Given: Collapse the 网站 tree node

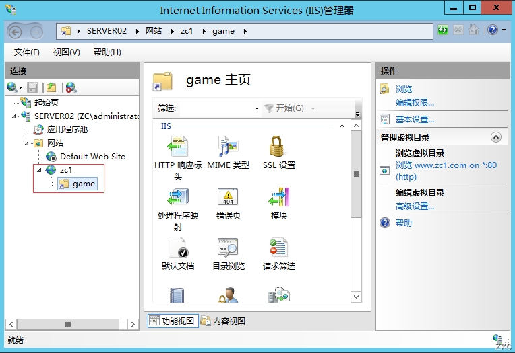Looking at the screenshot, I should click(26, 143).
